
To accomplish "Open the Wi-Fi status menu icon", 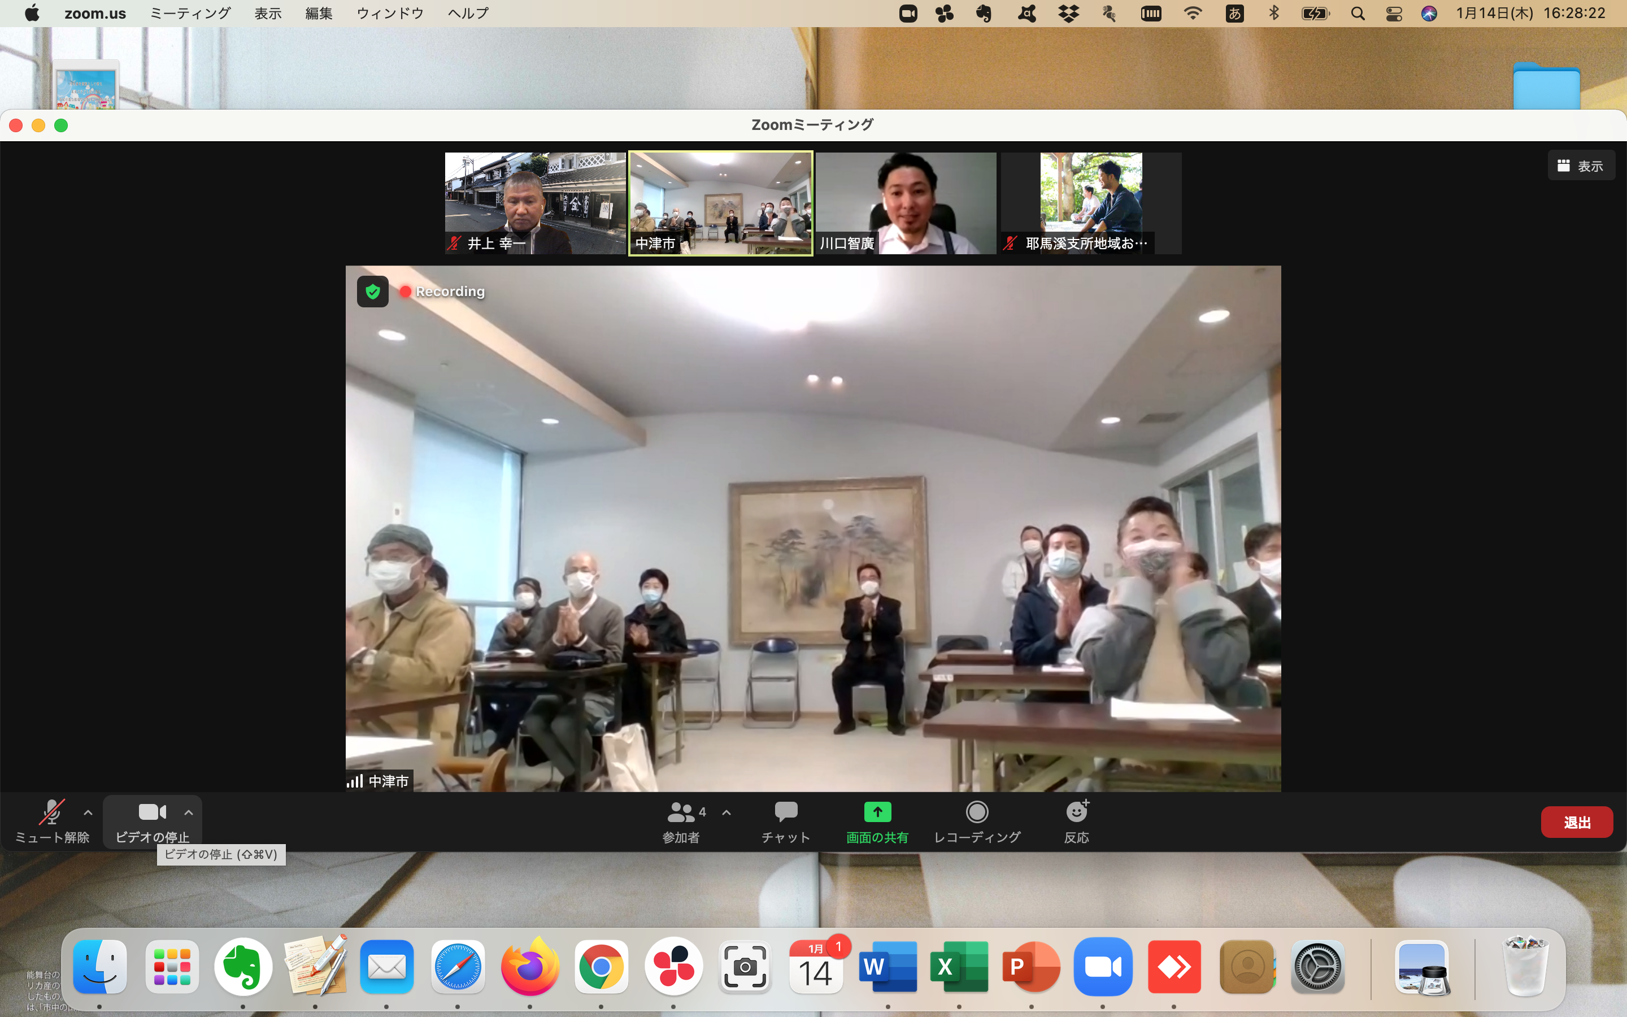I will point(1193,14).
